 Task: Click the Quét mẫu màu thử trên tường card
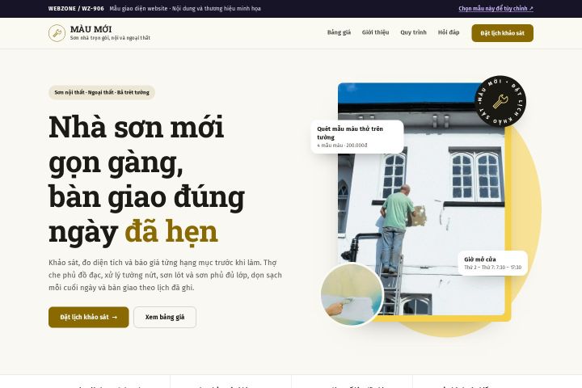point(357,137)
